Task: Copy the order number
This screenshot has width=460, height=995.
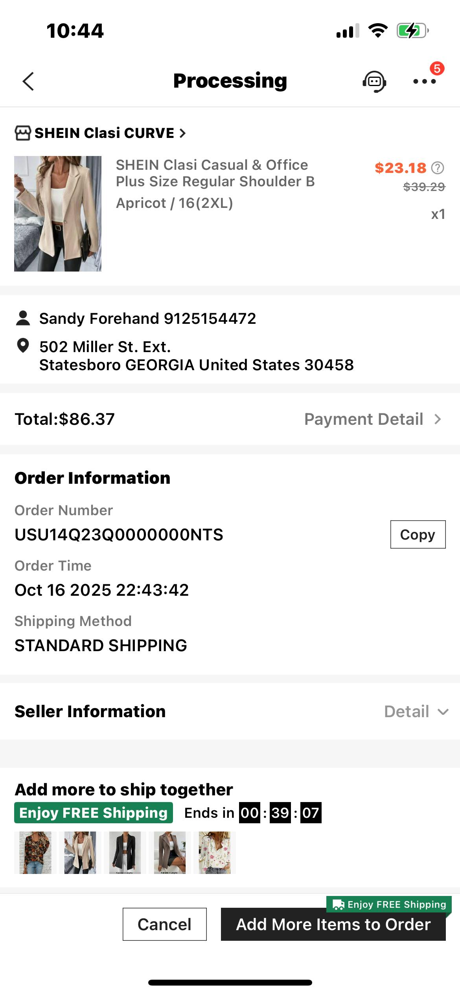Action: (418, 534)
